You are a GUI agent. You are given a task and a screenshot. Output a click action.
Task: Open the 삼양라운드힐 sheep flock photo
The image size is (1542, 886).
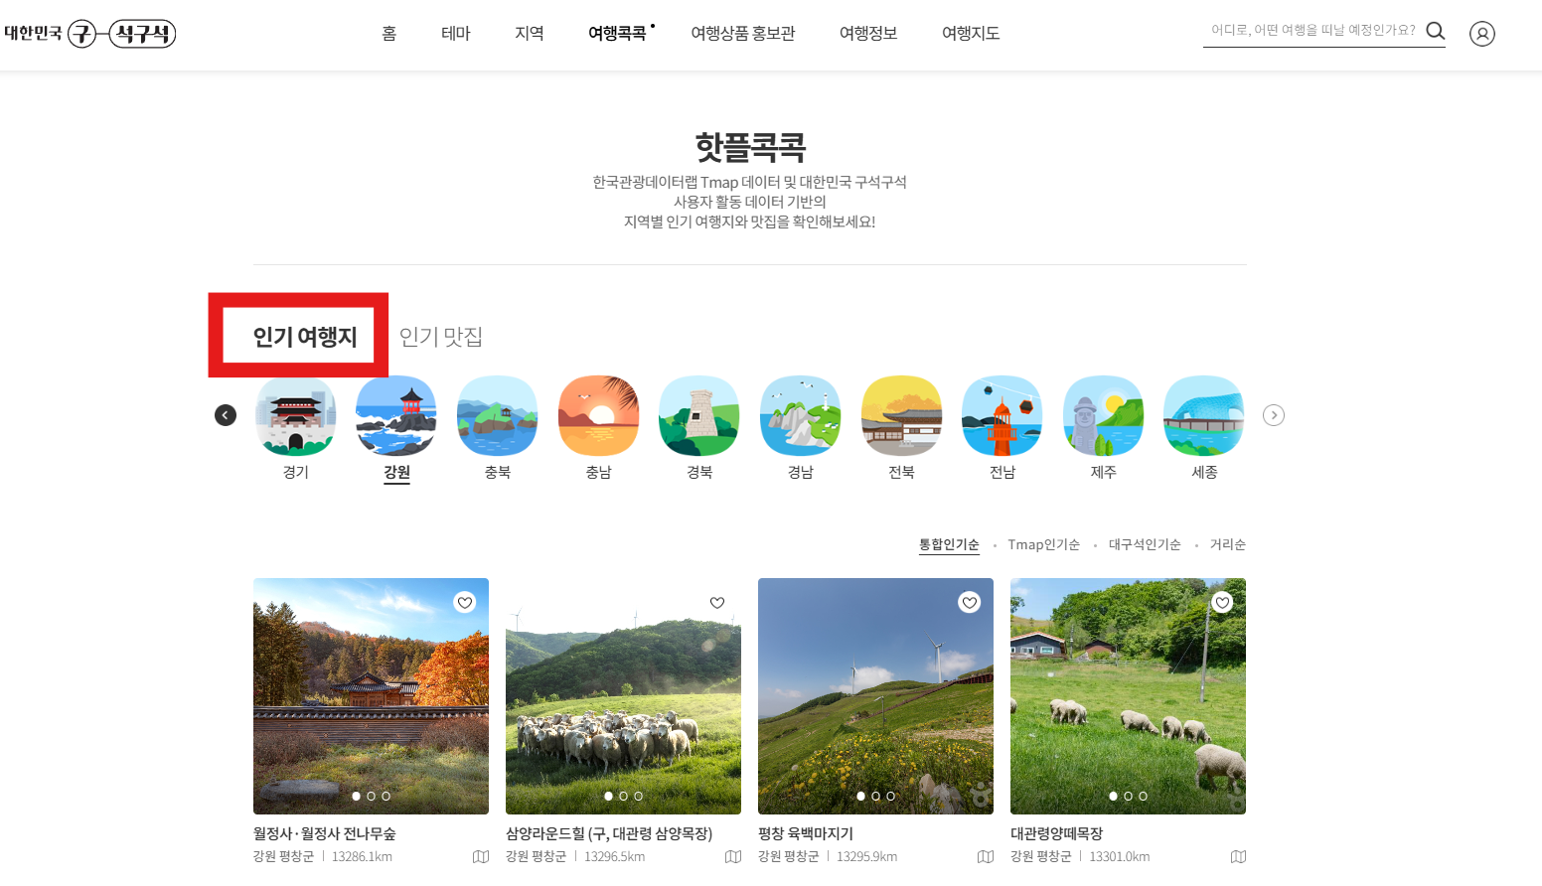(x=623, y=695)
